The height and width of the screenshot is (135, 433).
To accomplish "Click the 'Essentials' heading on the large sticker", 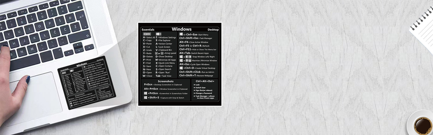I will point(148,30).
